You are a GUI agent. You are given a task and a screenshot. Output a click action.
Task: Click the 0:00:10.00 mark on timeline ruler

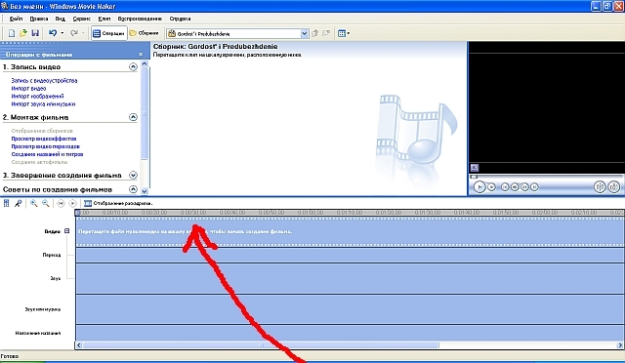point(115,213)
